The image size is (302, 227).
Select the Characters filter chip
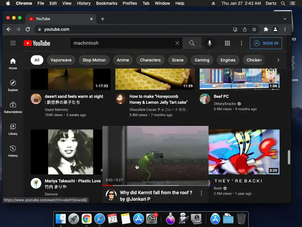150,60
